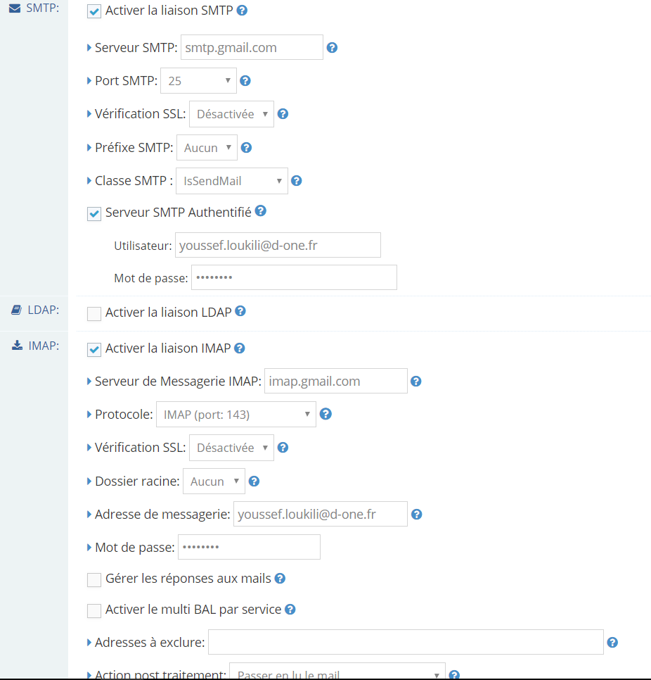Click help icon next to Classe SMTP
This screenshot has width=651, height=680.
click(x=297, y=181)
